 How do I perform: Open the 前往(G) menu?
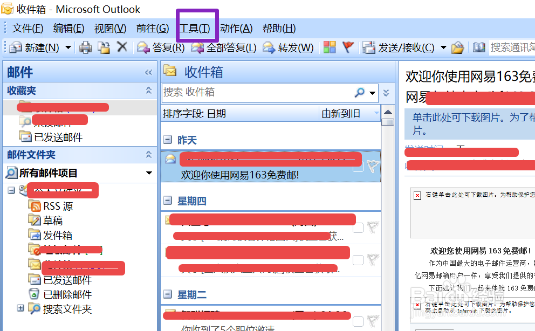(x=153, y=28)
